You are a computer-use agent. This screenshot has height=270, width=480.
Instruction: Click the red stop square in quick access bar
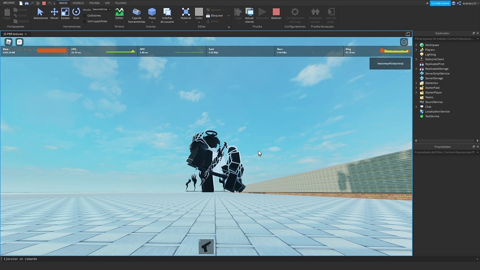tap(44, 3)
